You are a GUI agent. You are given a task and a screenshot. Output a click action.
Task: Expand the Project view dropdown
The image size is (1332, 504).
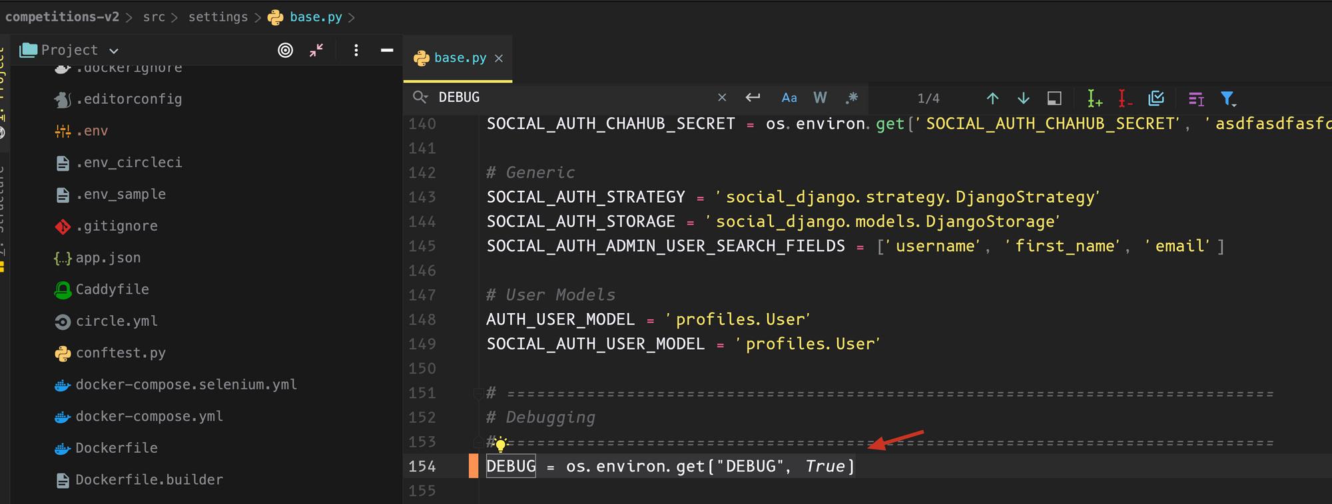(x=114, y=51)
